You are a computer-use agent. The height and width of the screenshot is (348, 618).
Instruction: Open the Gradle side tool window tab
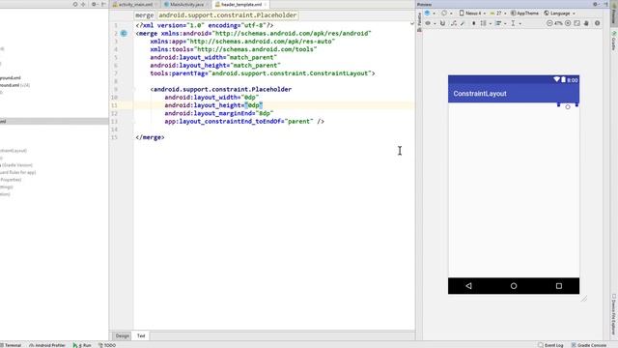(x=614, y=41)
